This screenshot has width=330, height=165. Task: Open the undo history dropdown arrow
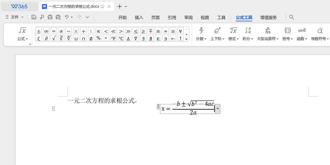[x=72, y=17]
